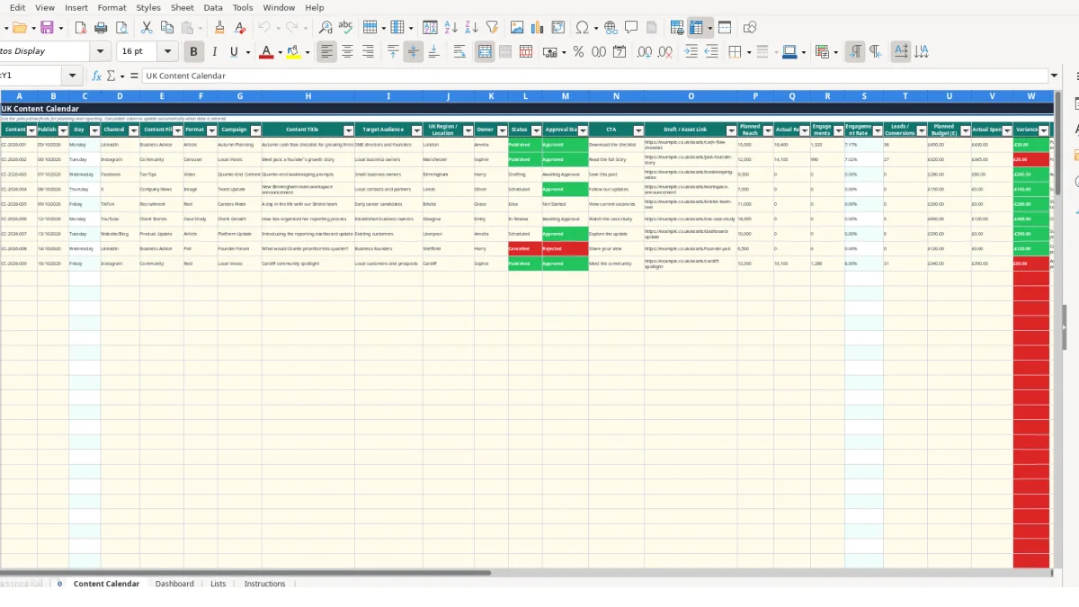
Task: Click the Increase Indent icon
Action: tap(691, 52)
